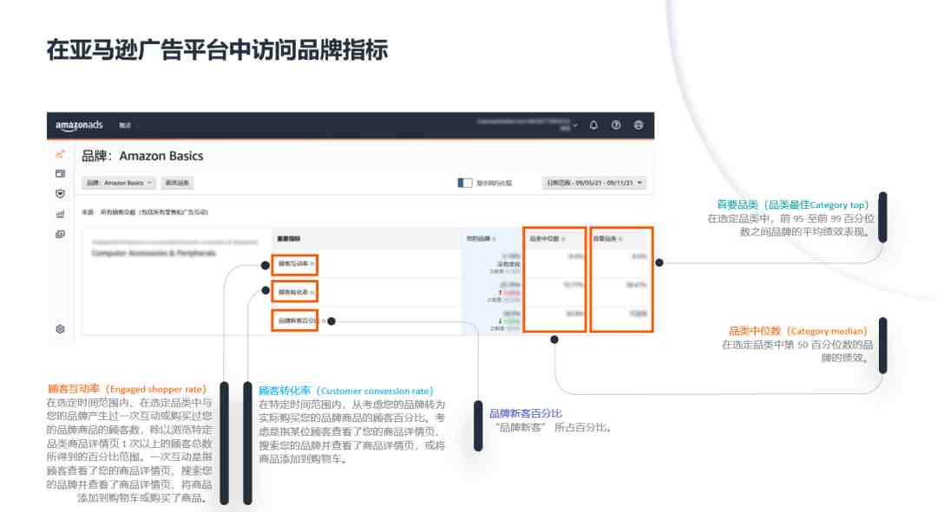This screenshot has width=937, height=512.
Task: Click info icon beside 您的品牌 column header
Action: [495, 239]
